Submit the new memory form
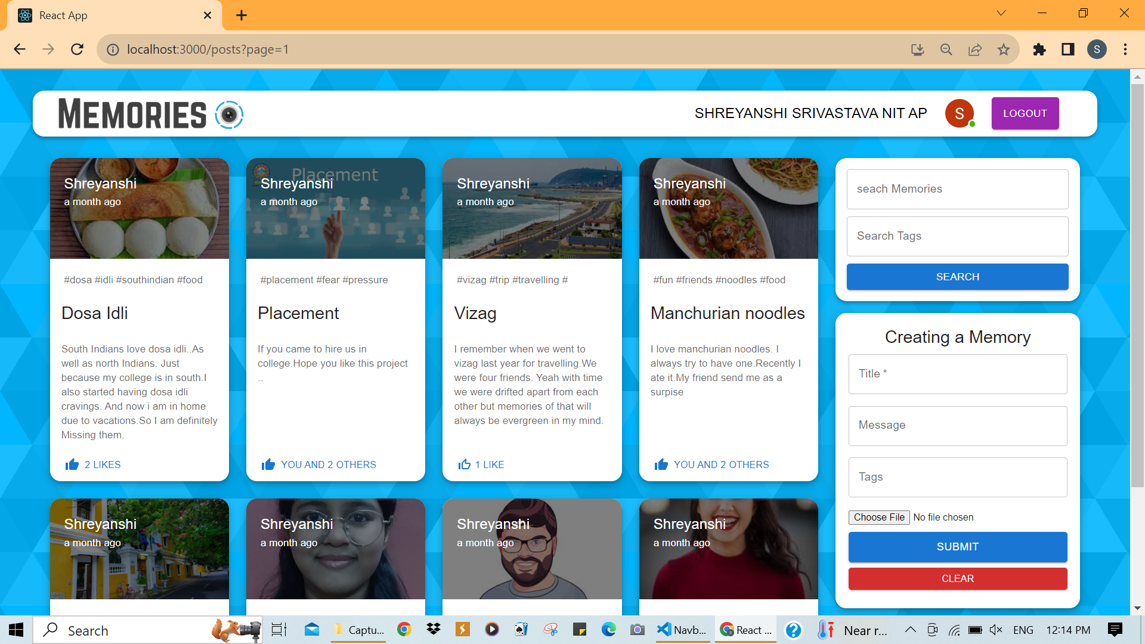Screen dimensions: 1145x644 (x=957, y=546)
